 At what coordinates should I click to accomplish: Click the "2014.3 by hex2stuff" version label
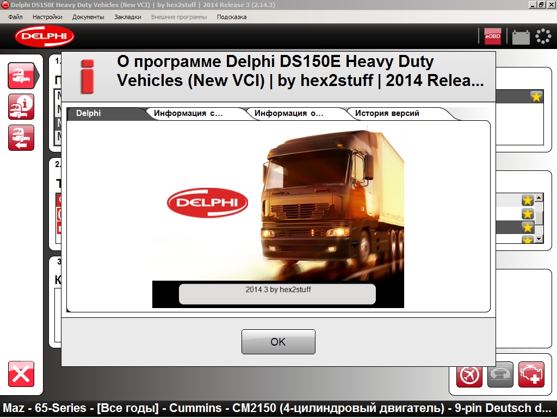pos(278,290)
